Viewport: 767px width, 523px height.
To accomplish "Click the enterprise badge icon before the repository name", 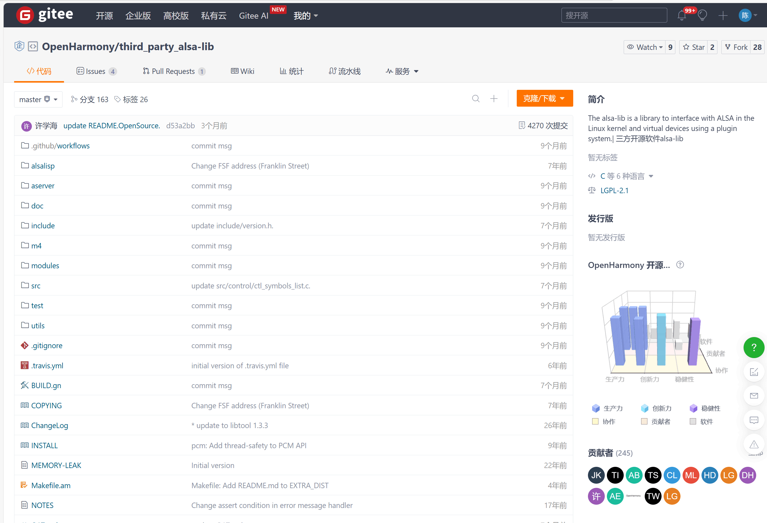I will pyautogui.click(x=20, y=46).
